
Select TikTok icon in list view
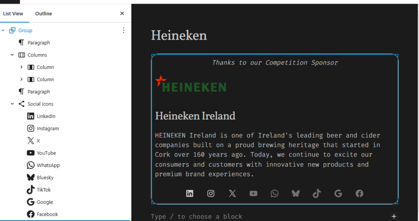point(31,190)
